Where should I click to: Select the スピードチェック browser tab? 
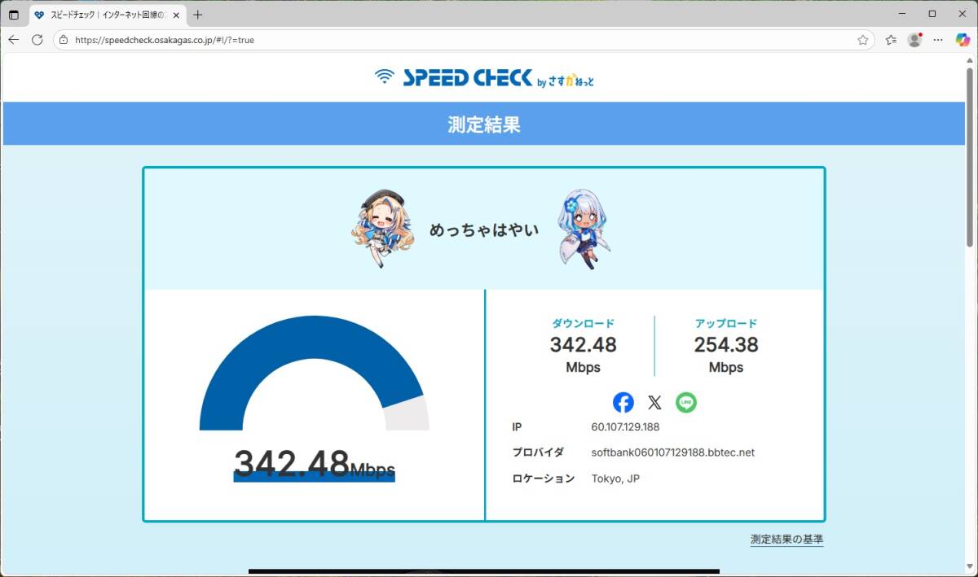pos(108,15)
